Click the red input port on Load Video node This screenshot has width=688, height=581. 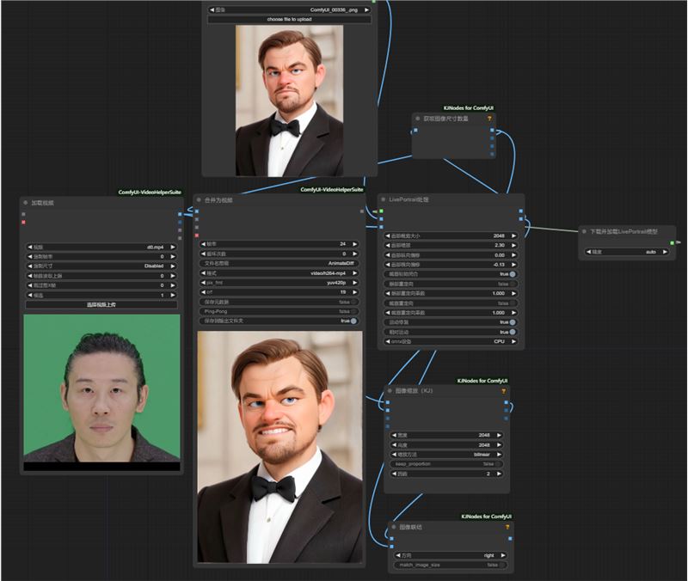[24, 223]
